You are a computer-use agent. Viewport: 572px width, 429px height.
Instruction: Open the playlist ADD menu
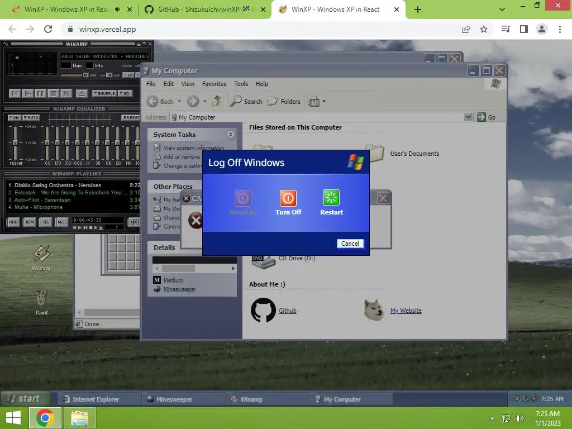click(13, 222)
